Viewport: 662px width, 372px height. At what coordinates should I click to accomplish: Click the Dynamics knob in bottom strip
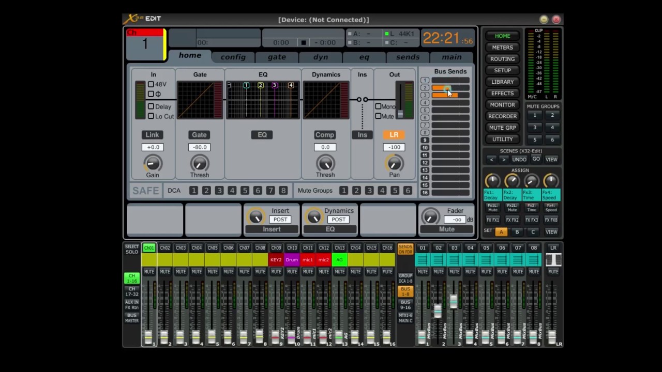(314, 216)
